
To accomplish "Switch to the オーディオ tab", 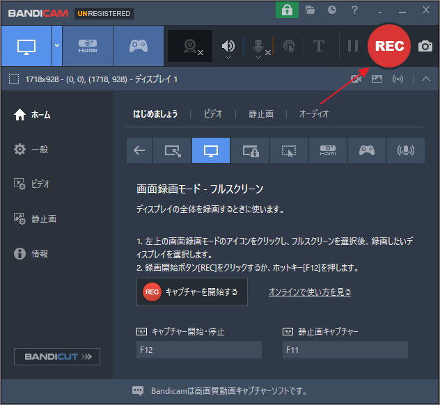I will (314, 114).
